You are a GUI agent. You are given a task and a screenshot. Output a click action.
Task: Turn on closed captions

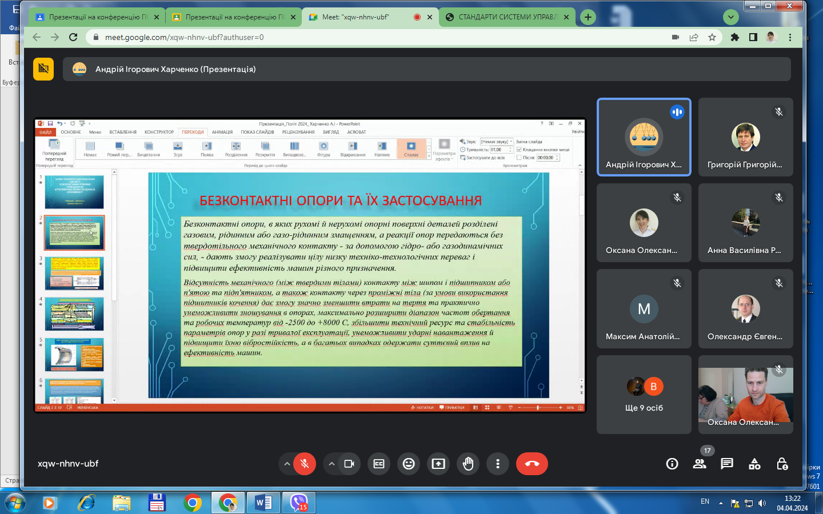(379, 464)
